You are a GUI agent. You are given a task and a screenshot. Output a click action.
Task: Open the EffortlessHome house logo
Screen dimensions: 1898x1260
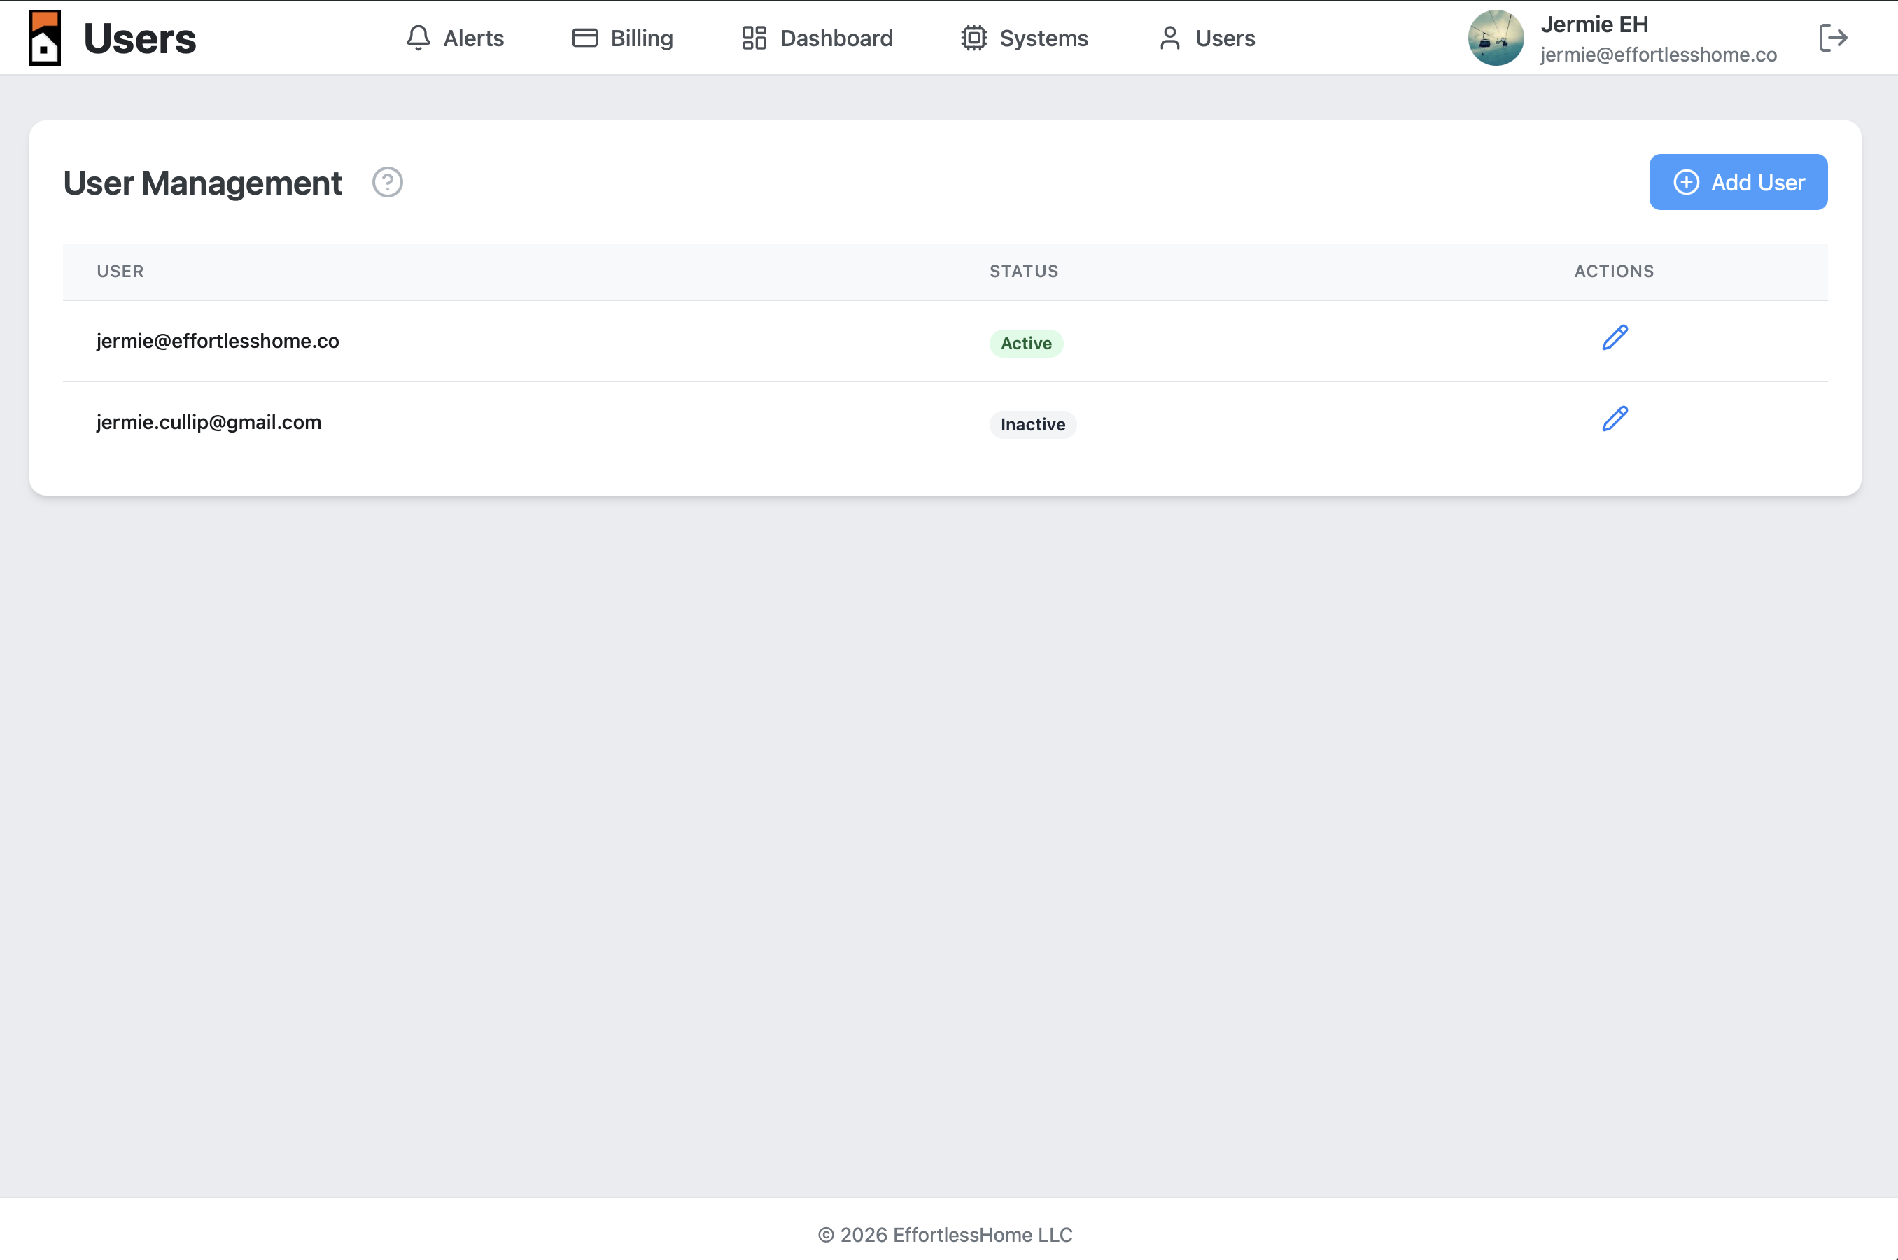[45, 37]
